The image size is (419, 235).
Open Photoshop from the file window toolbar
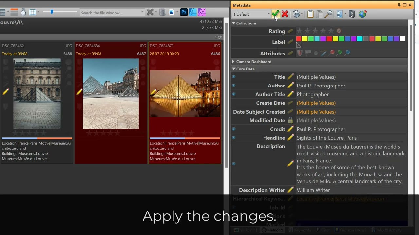pyautogui.click(x=184, y=12)
